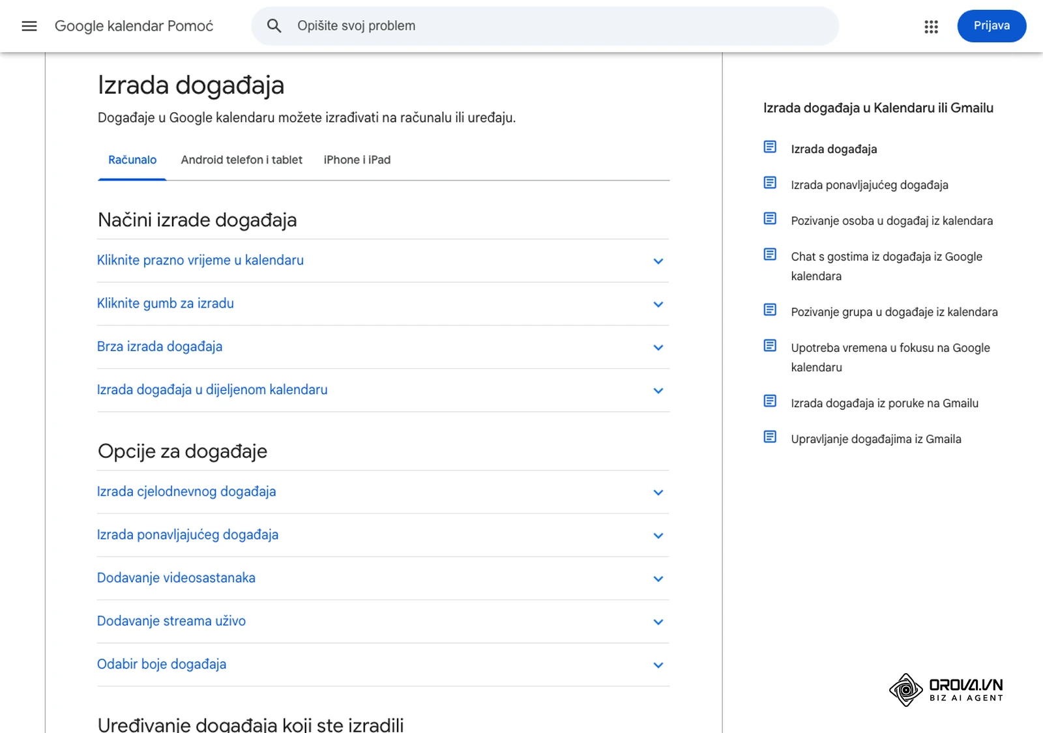
Task: Open sidebar article Chat s gostima iz događaja
Action: pyautogui.click(x=887, y=266)
